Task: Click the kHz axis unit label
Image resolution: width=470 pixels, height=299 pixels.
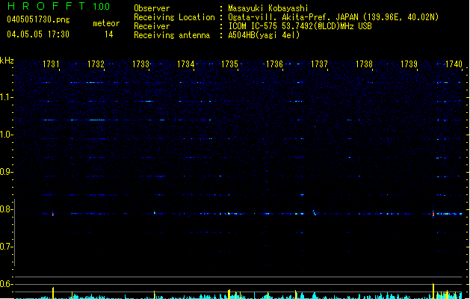Action: click(7, 61)
